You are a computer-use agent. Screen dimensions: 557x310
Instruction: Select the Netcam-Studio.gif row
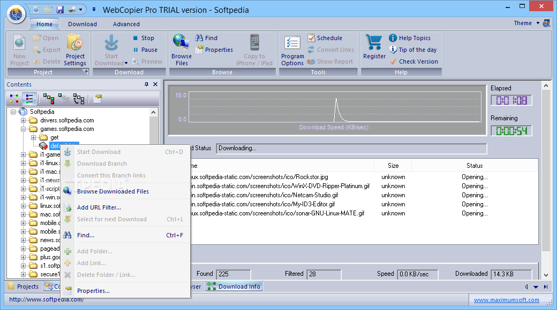[364, 195]
